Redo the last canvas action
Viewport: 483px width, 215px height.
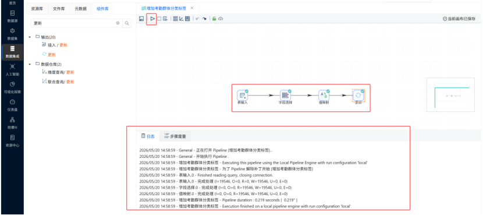pyautogui.click(x=204, y=19)
